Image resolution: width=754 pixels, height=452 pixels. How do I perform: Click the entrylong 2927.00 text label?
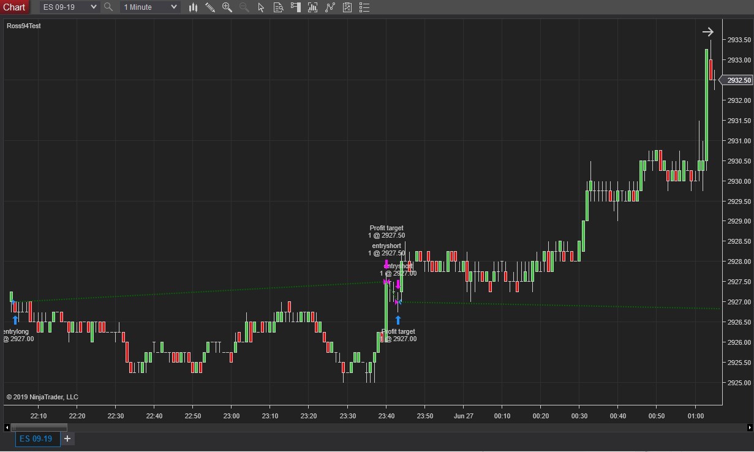pyautogui.click(x=18, y=335)
